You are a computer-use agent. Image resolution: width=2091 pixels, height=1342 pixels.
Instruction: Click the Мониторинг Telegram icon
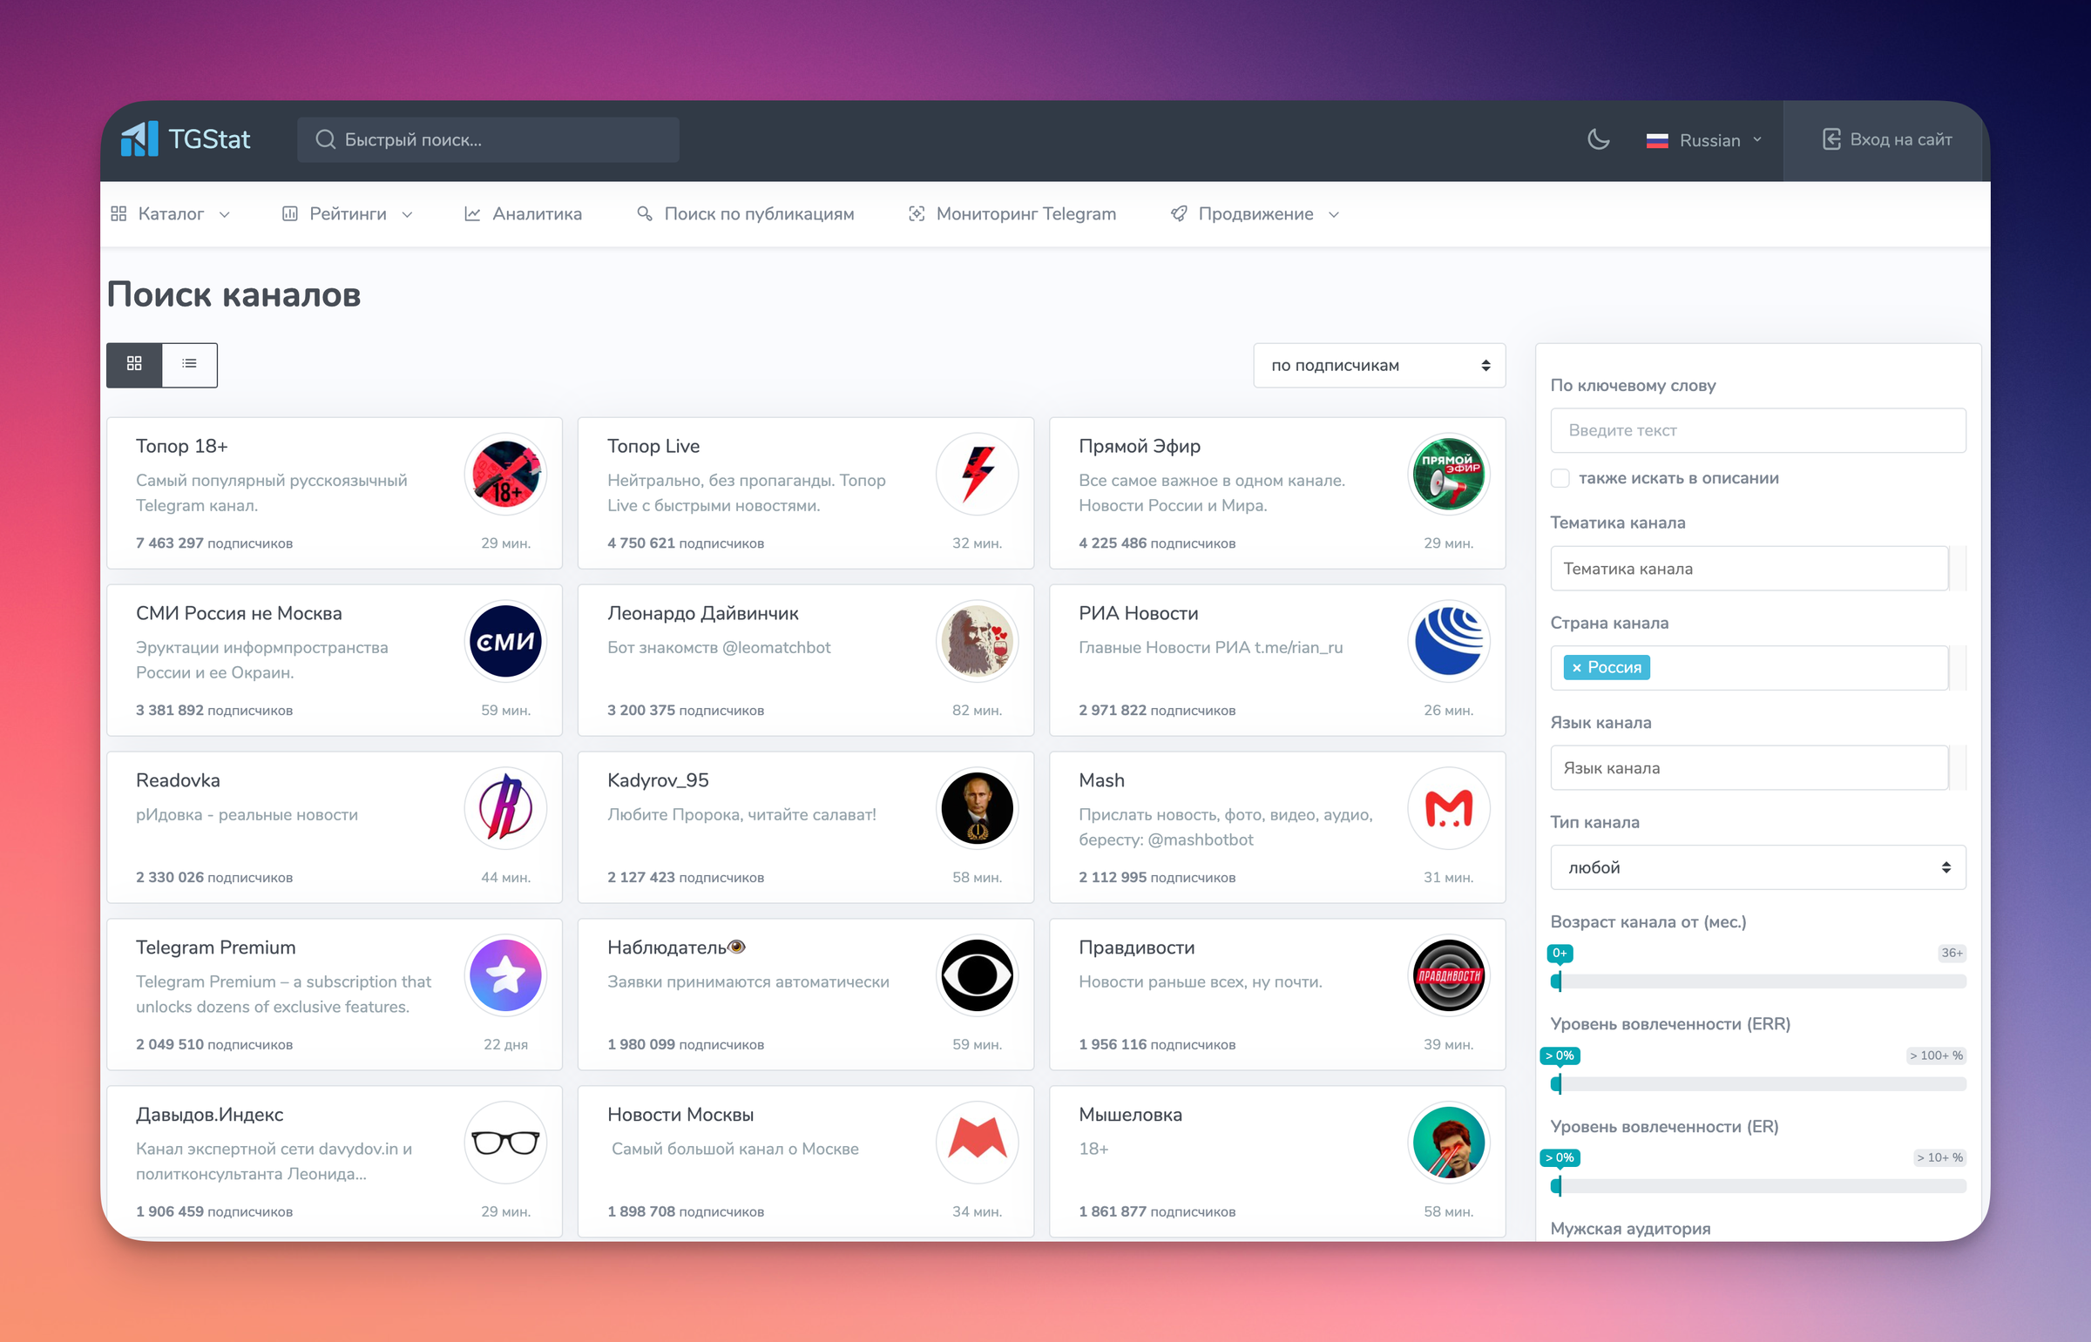pyautogui.click(x=916, y=213)
